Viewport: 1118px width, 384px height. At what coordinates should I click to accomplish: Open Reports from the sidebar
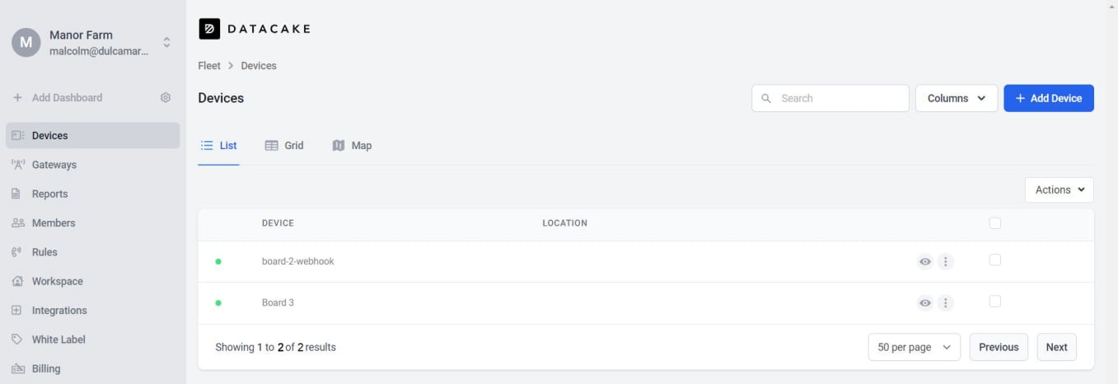(49, 194)
